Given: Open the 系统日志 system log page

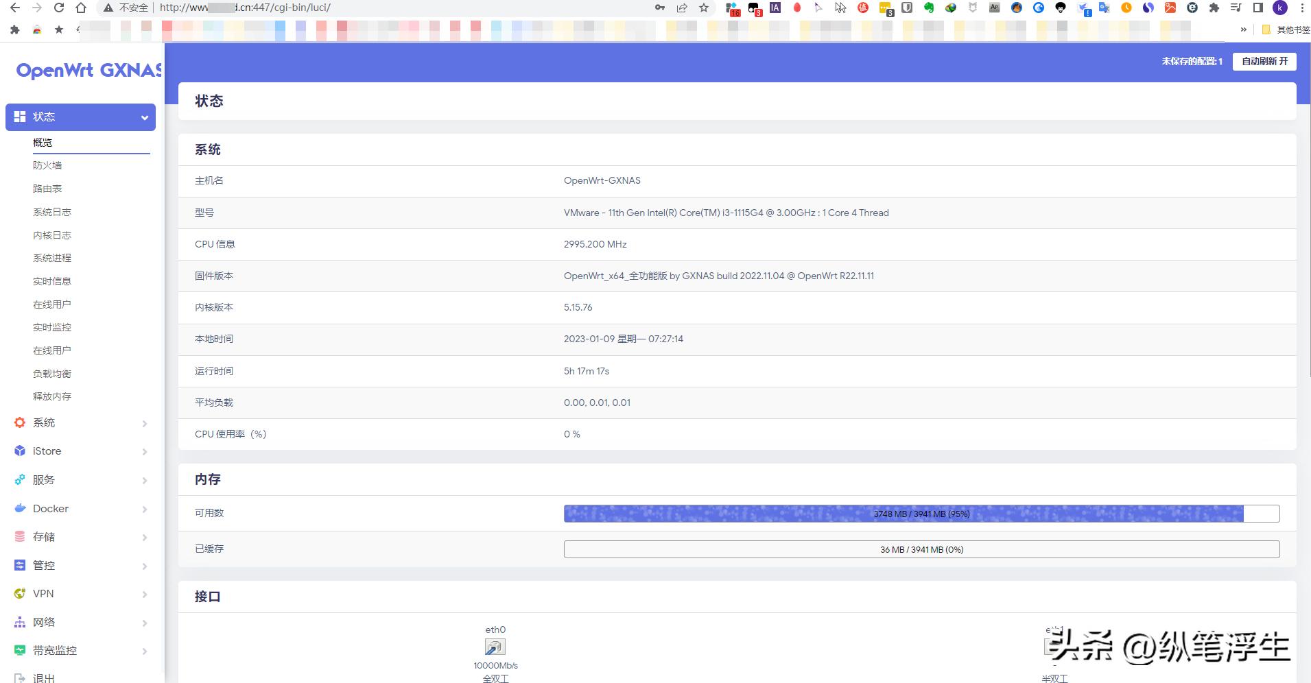Looking at the screenshot, I should coord(52,212).
